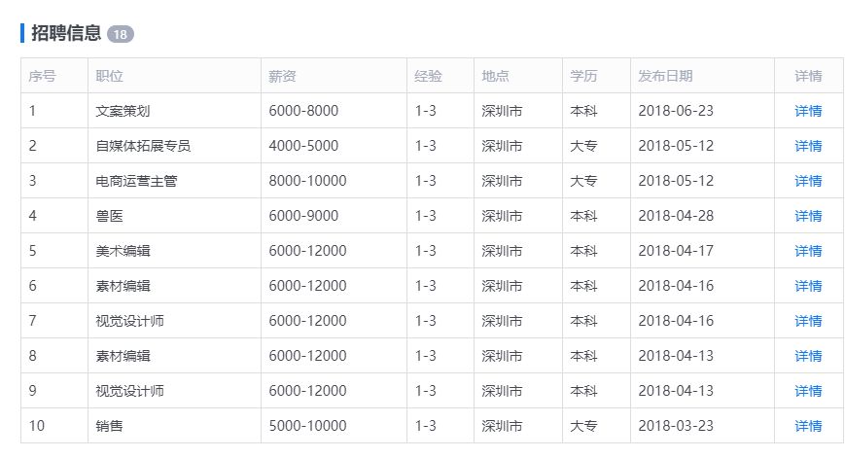
Task: Click 详情 link for 销售 job
Action: (x=808, y=426)
